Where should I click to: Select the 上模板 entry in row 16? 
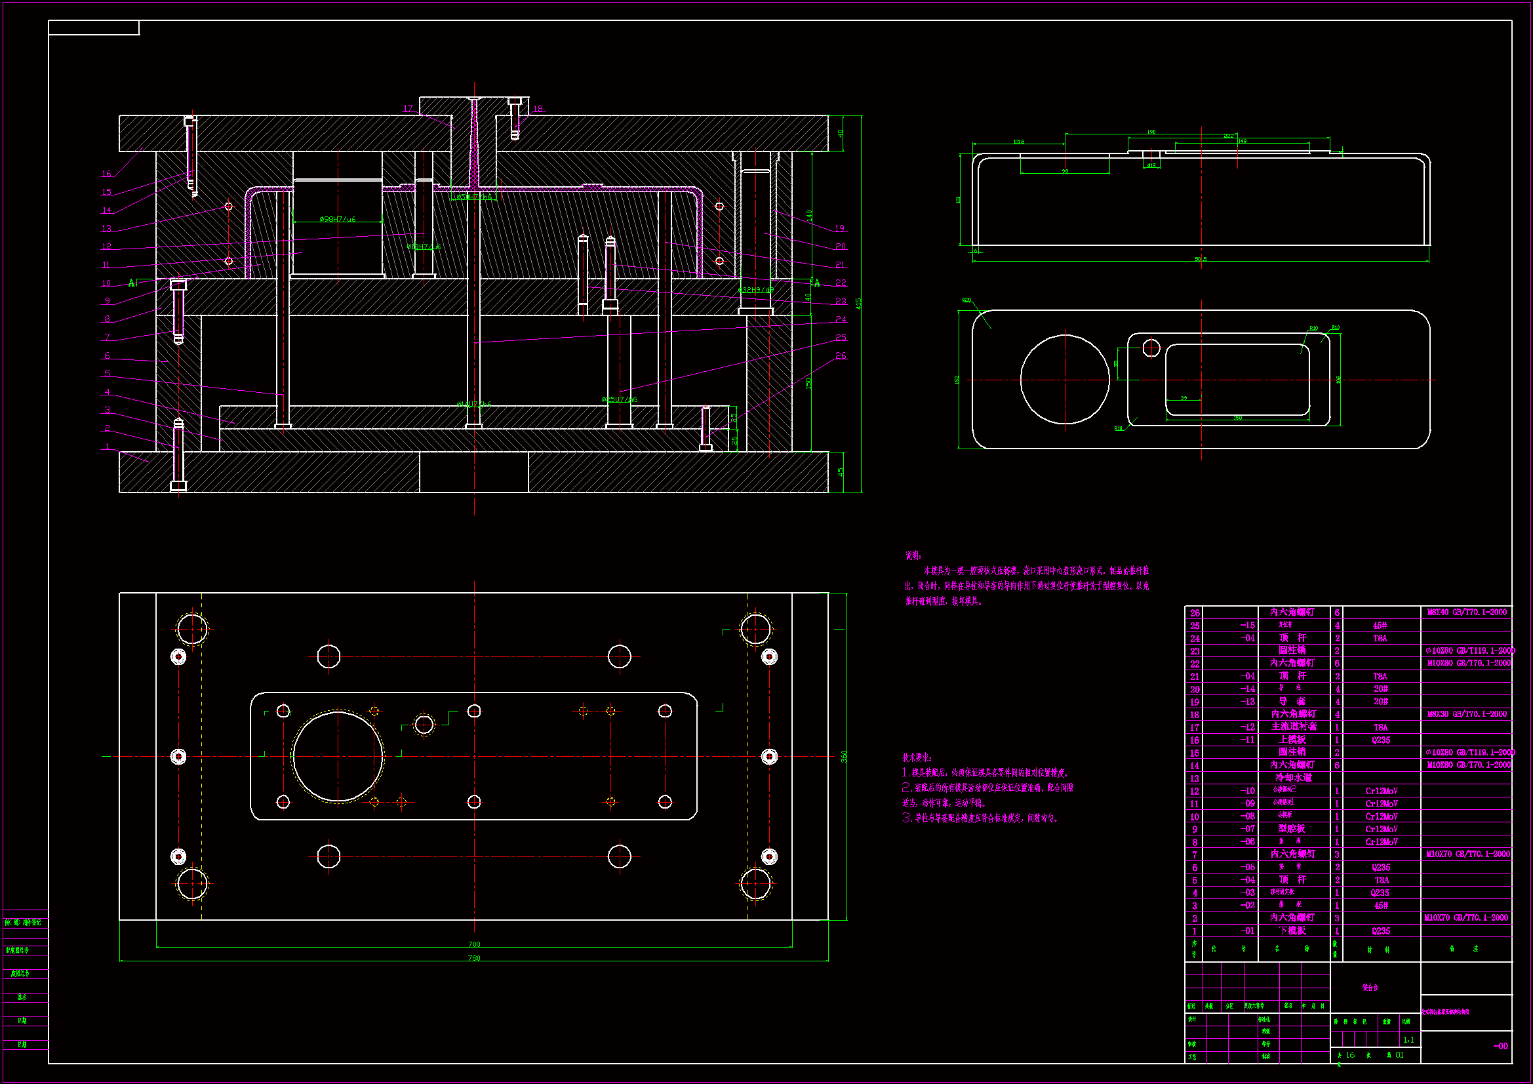tap(1292, 739)
